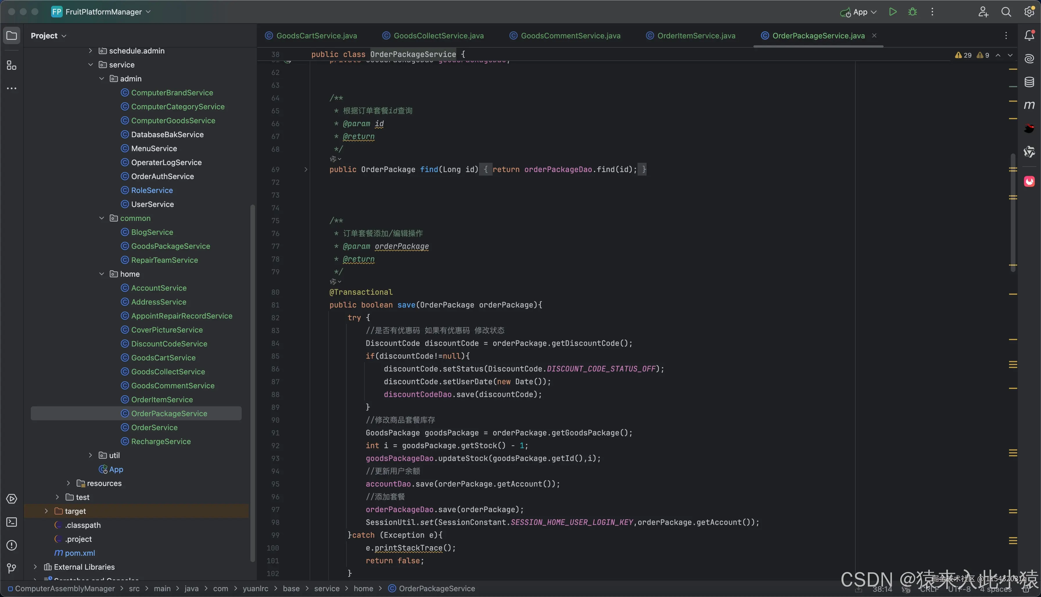Open FruitPlatformManager project dropdown
This screenshot has width=1041, height=597.
pos(103,12)
